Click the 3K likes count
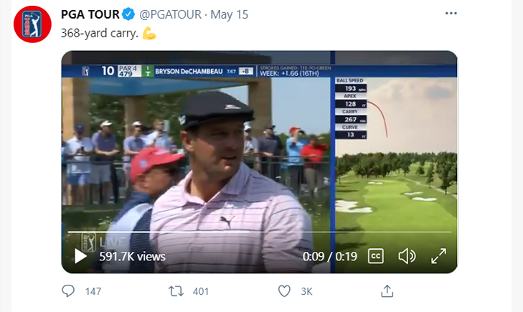 point(306,291)
